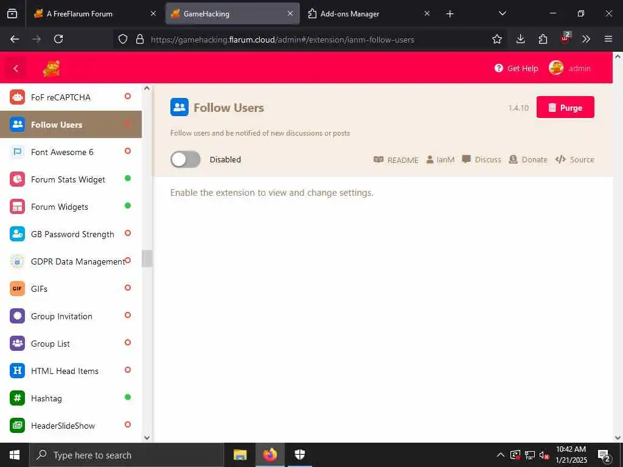Click the browser address bar URL
The image size is (623, 467).
pyautogui.click(x=282, y=40)
